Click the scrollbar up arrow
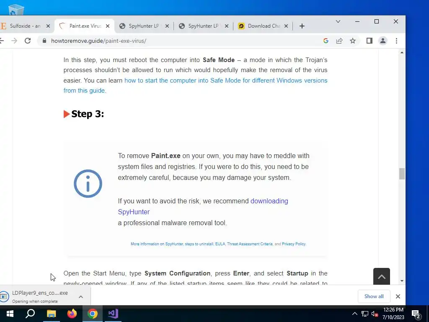The image size is (429, 322). coord(402,52)
